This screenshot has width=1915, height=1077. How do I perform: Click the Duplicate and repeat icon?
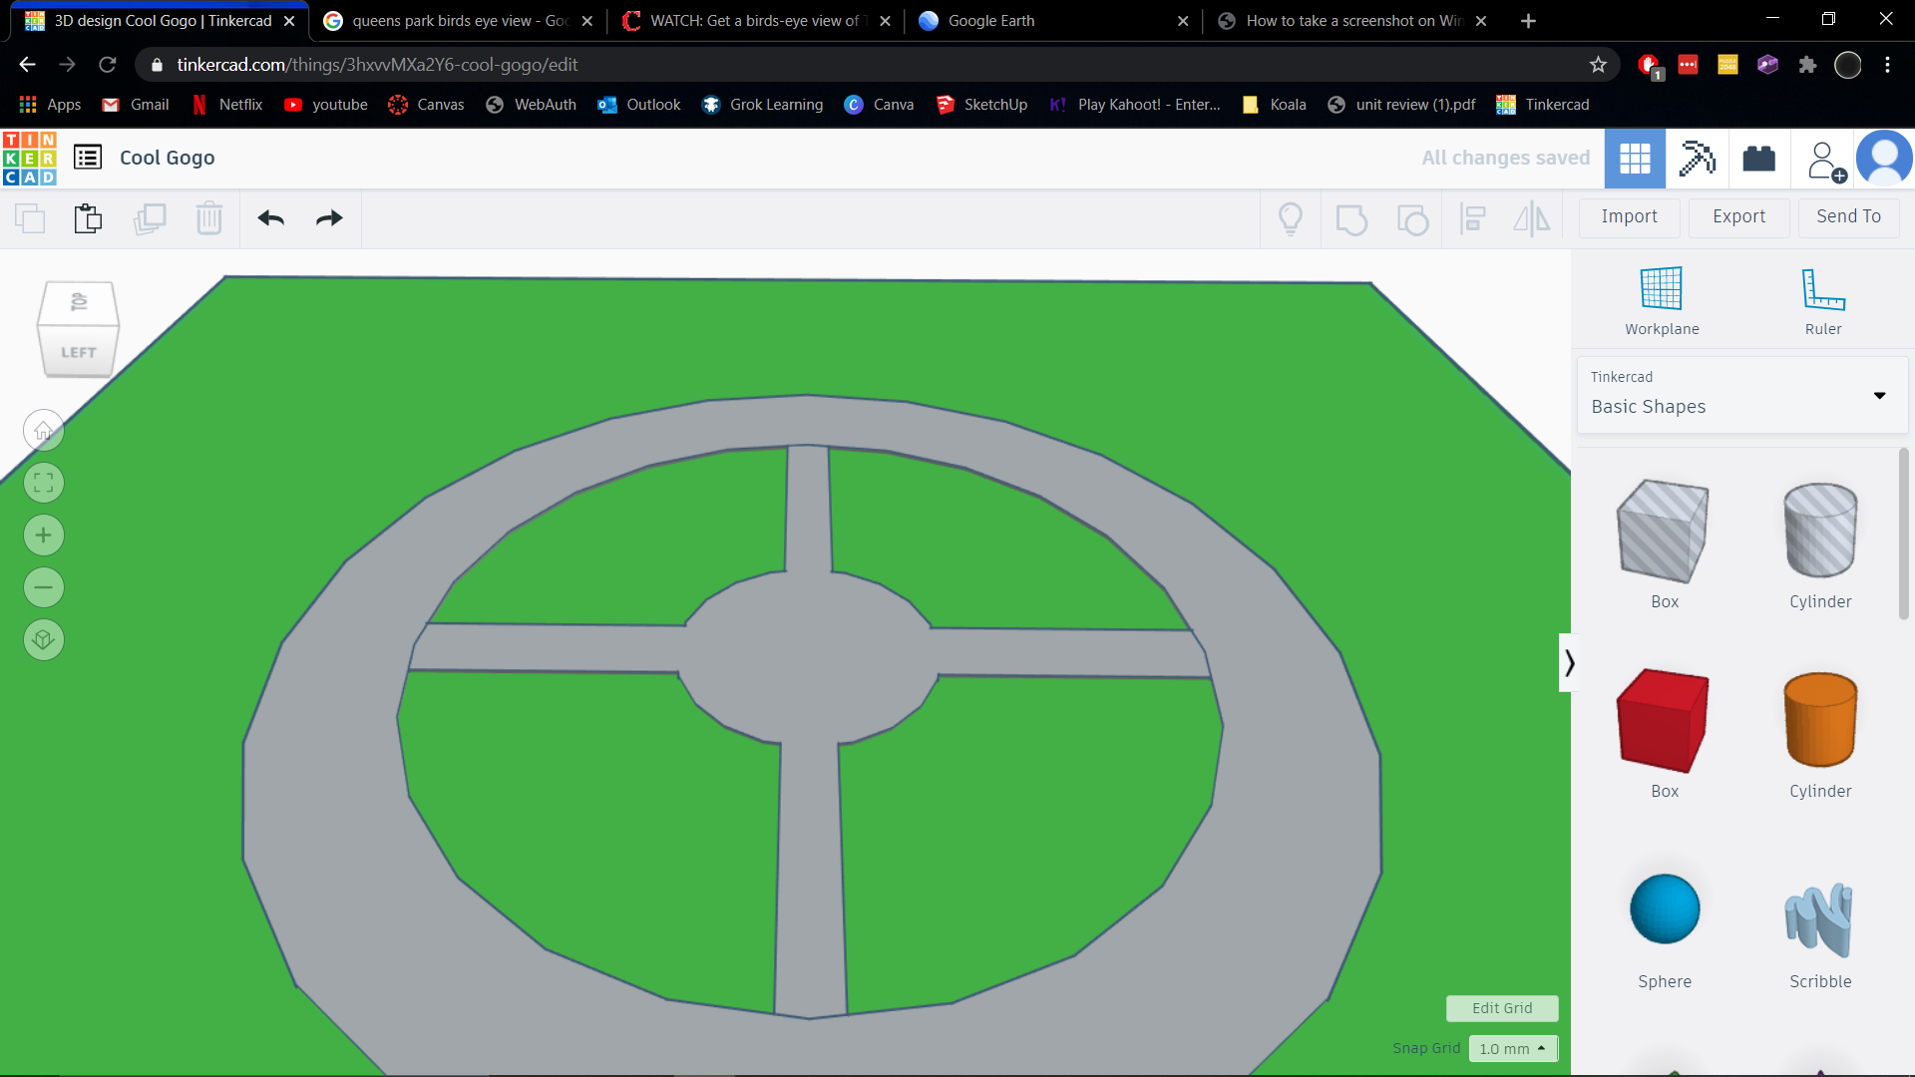click(150, 218)
